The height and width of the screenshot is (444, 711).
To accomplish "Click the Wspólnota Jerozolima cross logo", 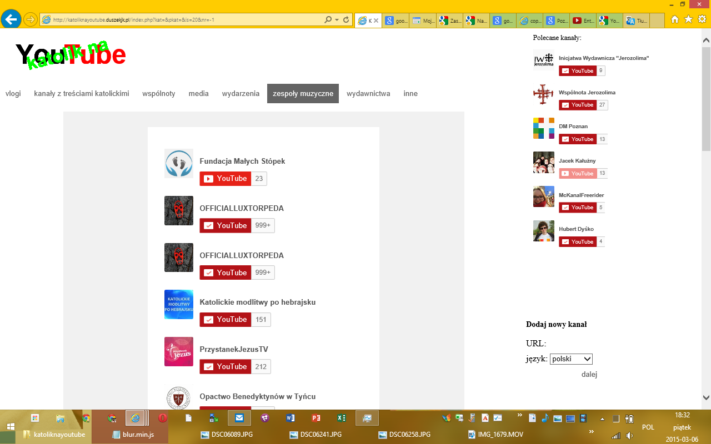I will point(544,94).
